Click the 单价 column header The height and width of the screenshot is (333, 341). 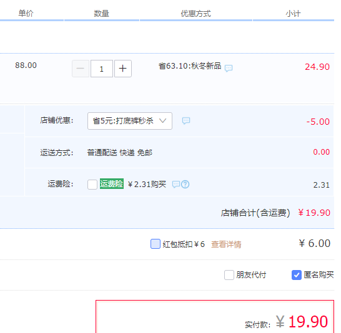click(26, 14)
